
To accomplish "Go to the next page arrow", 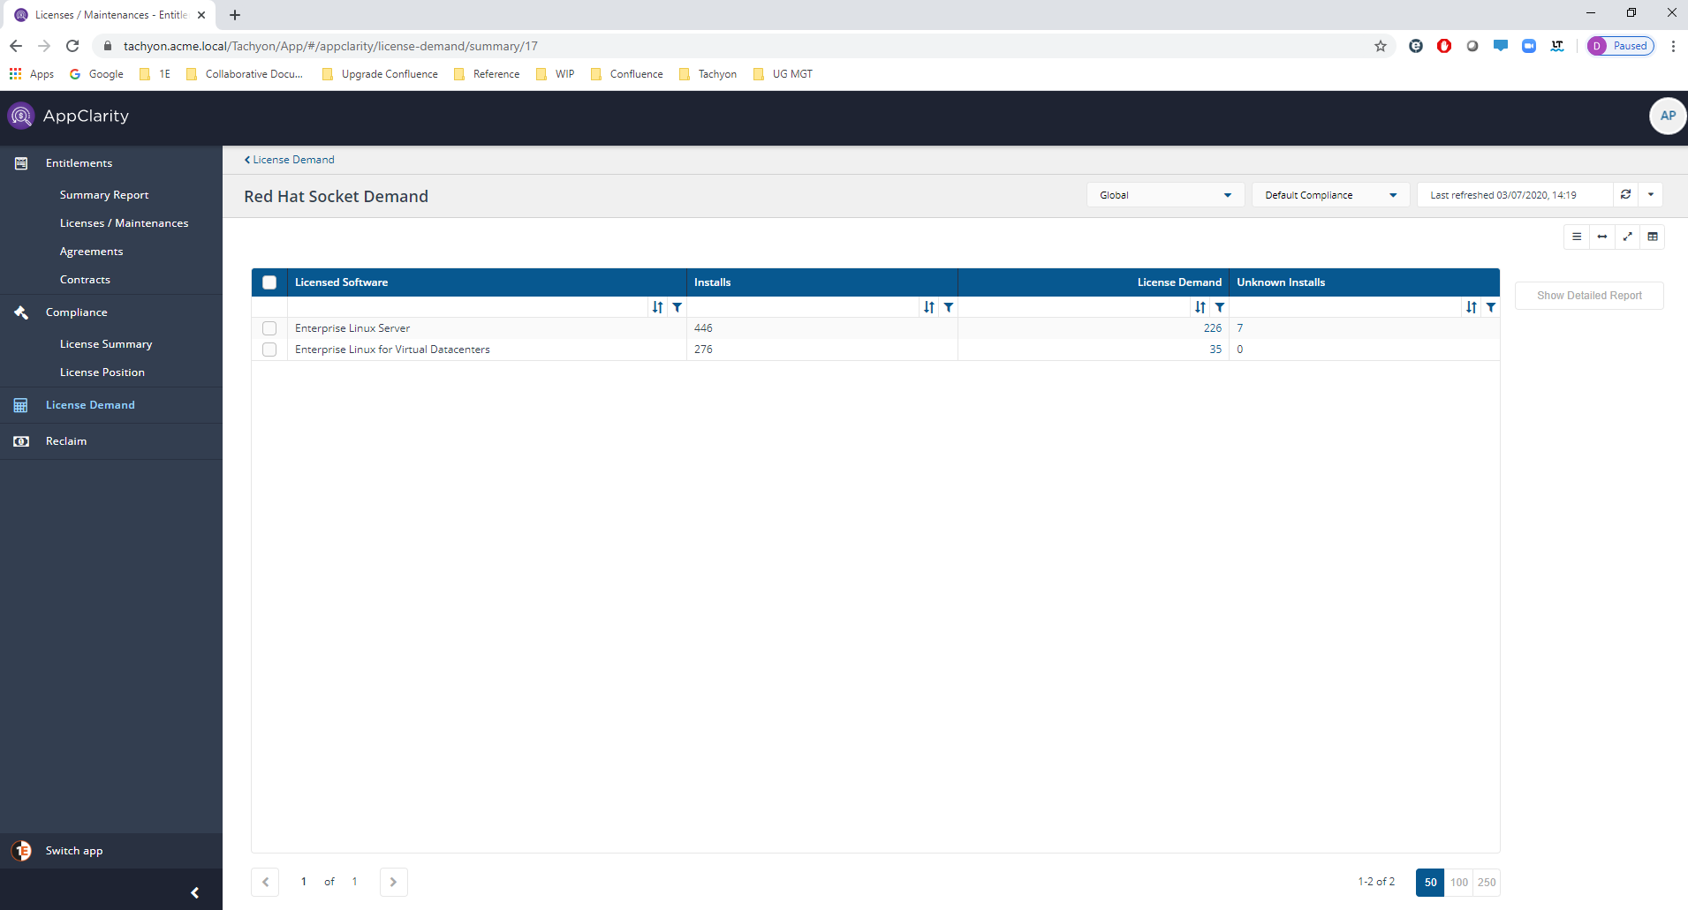I will 394,882.
